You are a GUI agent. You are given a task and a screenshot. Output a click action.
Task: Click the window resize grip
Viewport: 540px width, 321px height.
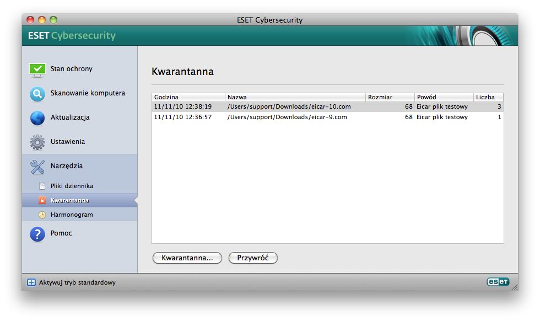pyautogui.click(x=515, y=287)
